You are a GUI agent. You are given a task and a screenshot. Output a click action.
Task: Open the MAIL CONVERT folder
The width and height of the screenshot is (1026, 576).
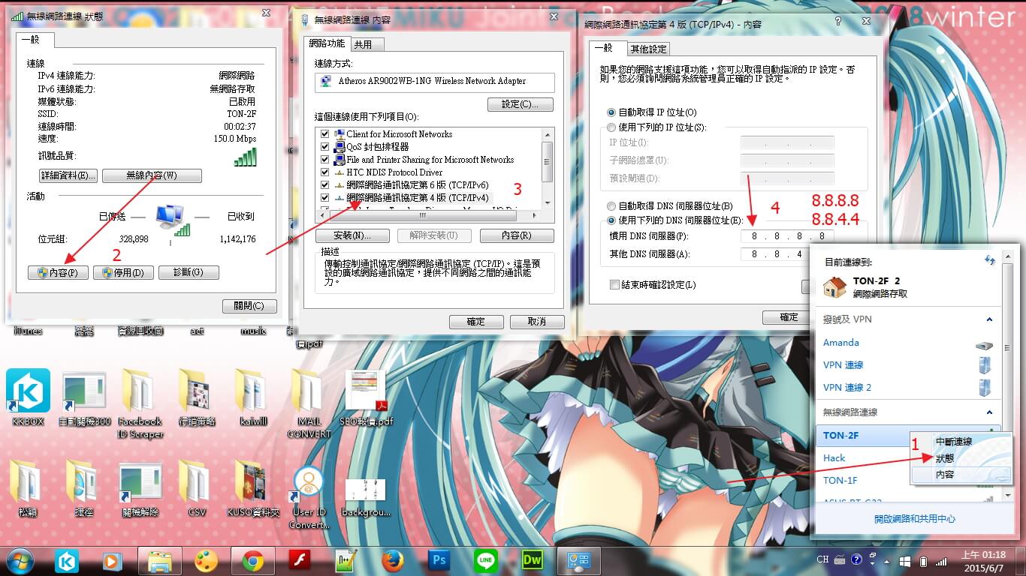tap(309, 403)
